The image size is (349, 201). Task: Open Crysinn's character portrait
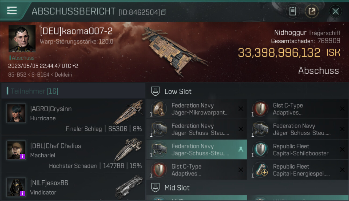click(16, 113)
